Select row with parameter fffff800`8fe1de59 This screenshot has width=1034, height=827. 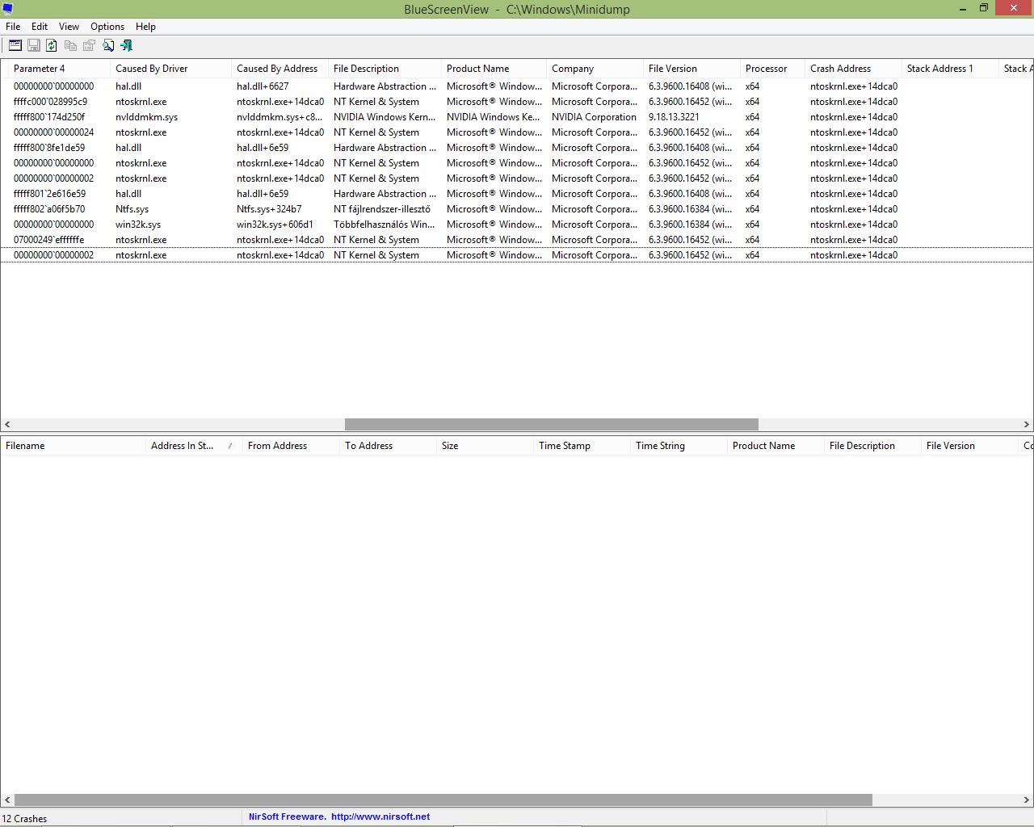517,148
